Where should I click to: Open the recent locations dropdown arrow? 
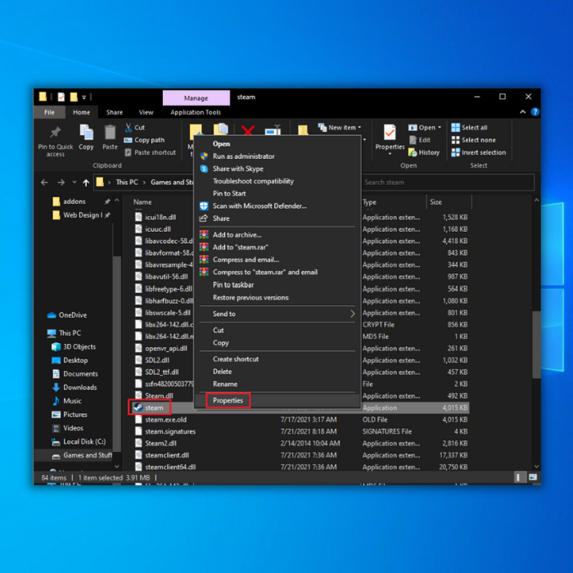tap(74, 183)
